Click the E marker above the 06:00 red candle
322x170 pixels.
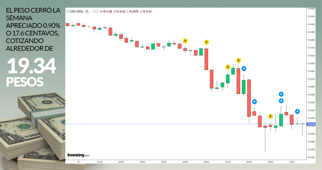[206, 42]
